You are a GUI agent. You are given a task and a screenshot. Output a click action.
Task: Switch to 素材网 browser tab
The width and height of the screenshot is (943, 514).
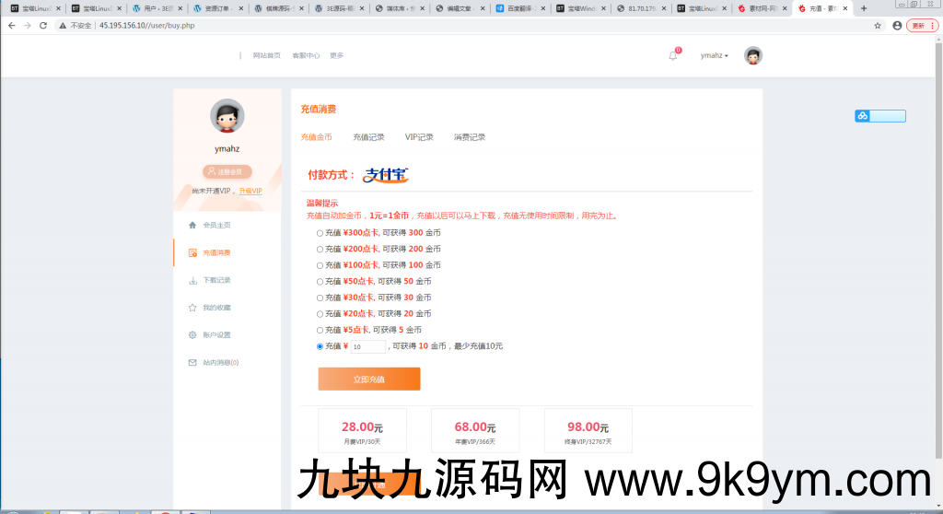tap(762, 8)
